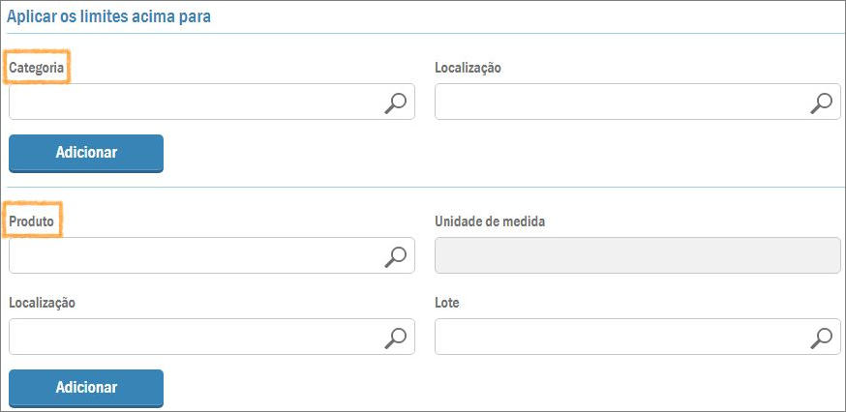Screen dimensions: 846x412
Task: Open the Localização lookup beside Categoria
Action: click(821, 103)
